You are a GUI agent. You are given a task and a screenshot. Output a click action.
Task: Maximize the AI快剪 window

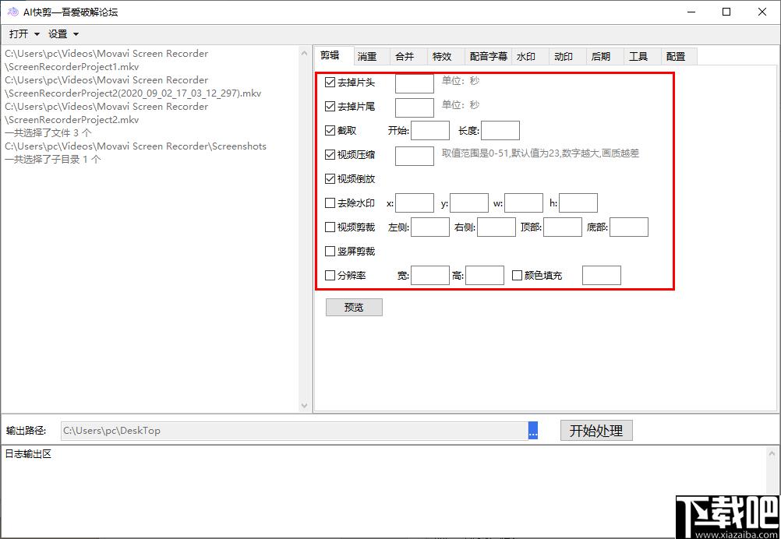click(x=726, y=12)
